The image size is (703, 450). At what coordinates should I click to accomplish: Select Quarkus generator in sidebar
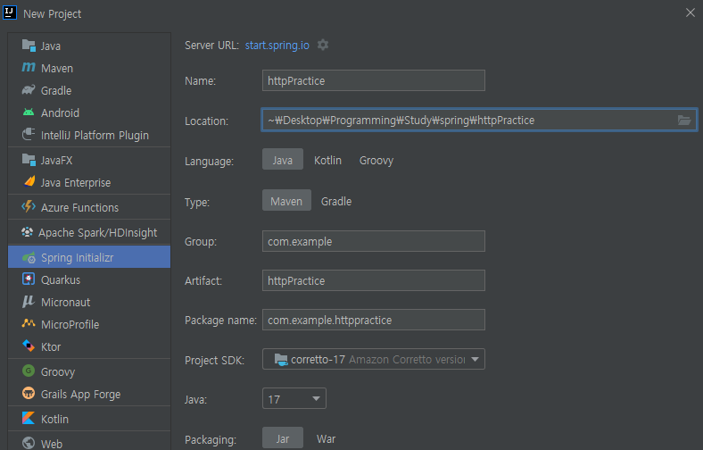(x=89, y=279)
